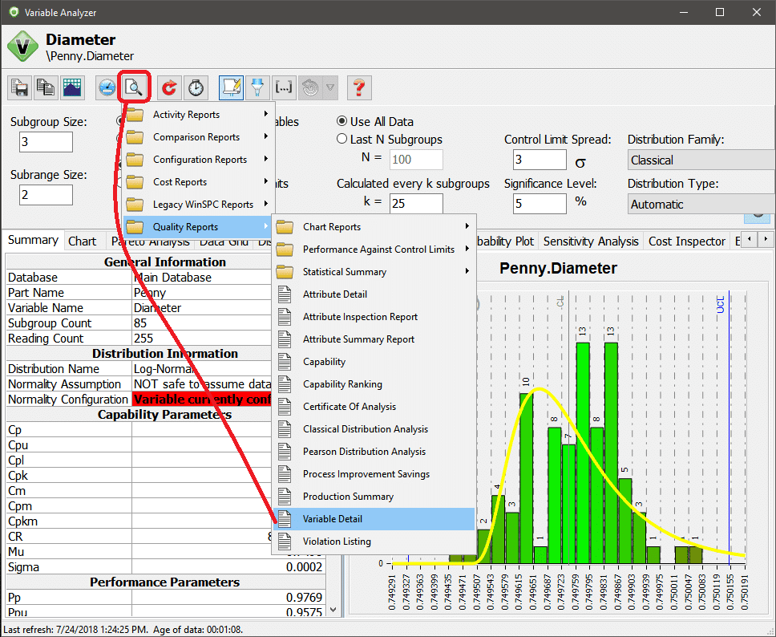Expand the Statistical Summary submenu
Viewport: 776px width, 637px height.
pyautogui.click(x=374, y=272)
